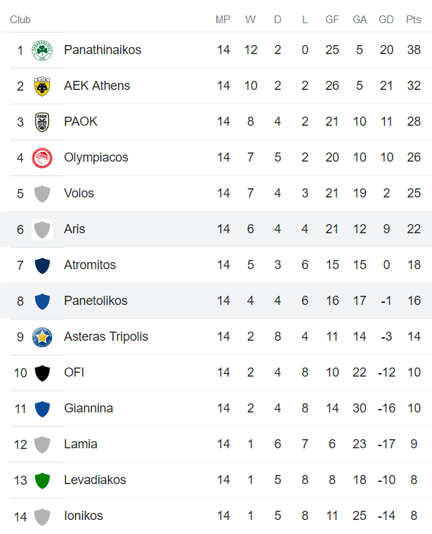Click the MP column header

pos(223,20)
